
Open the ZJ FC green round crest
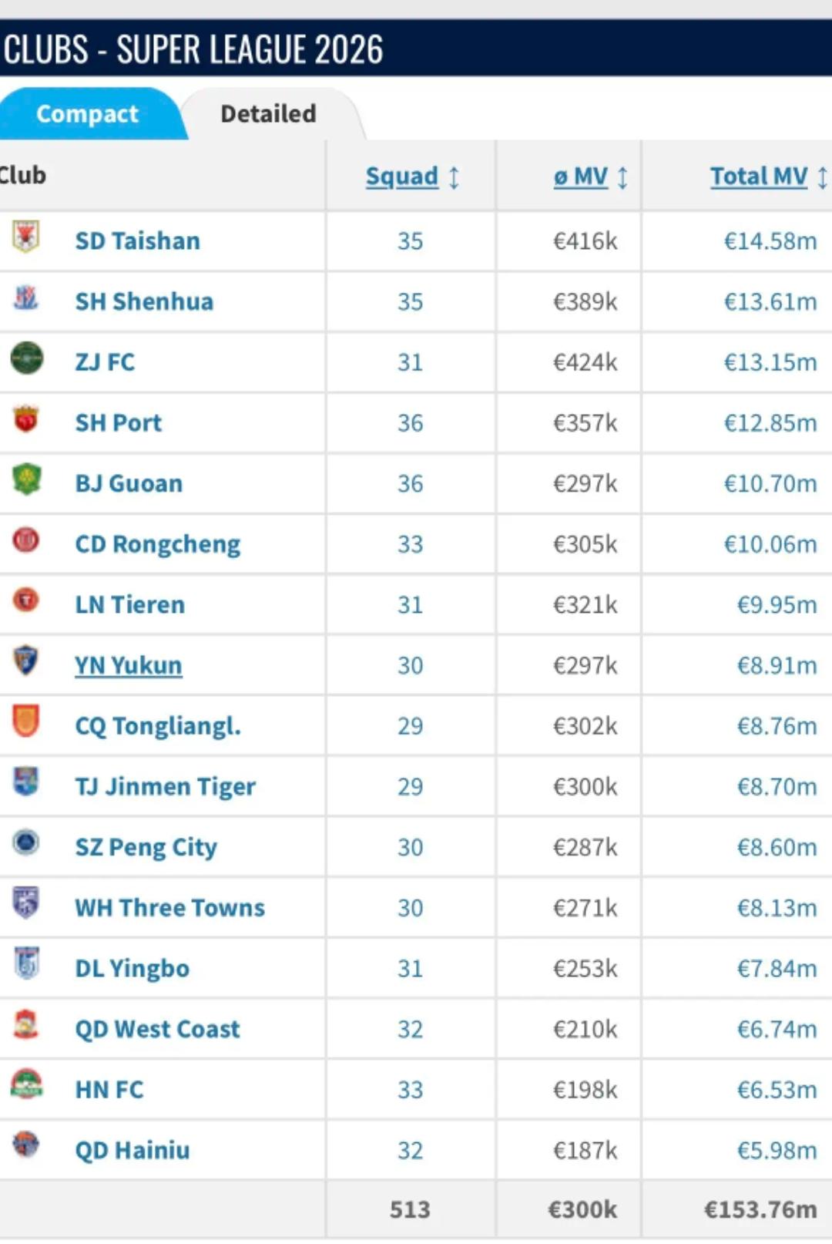click(x=26, y=358)
